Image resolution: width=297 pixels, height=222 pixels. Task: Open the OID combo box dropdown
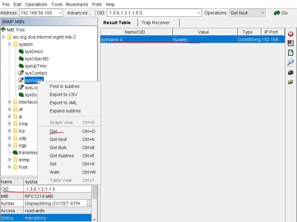[x=198, y=13]
